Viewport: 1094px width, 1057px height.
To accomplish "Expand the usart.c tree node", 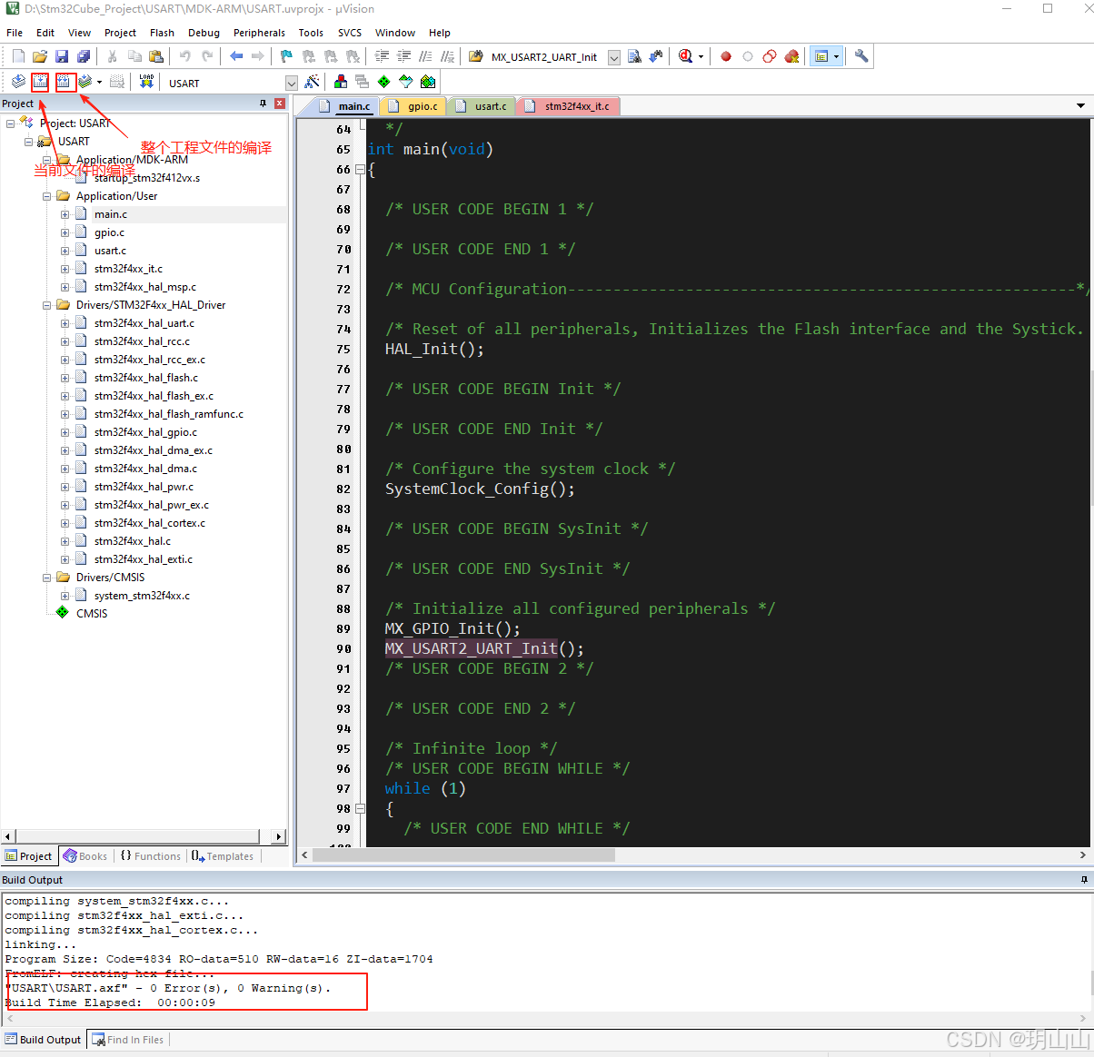I will [65, 251].
